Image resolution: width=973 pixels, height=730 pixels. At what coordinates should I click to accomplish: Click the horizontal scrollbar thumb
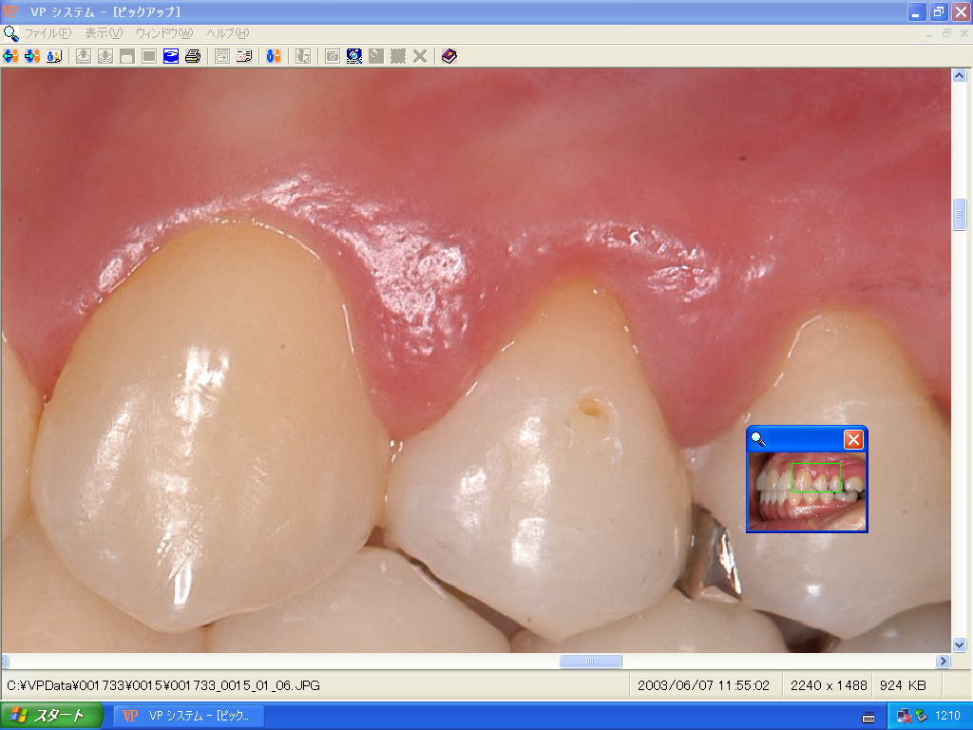point(590,662)
